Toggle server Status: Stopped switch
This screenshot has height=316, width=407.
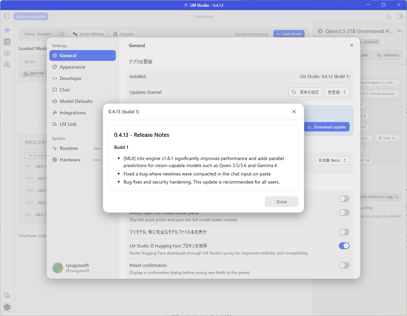click(61, 34)
